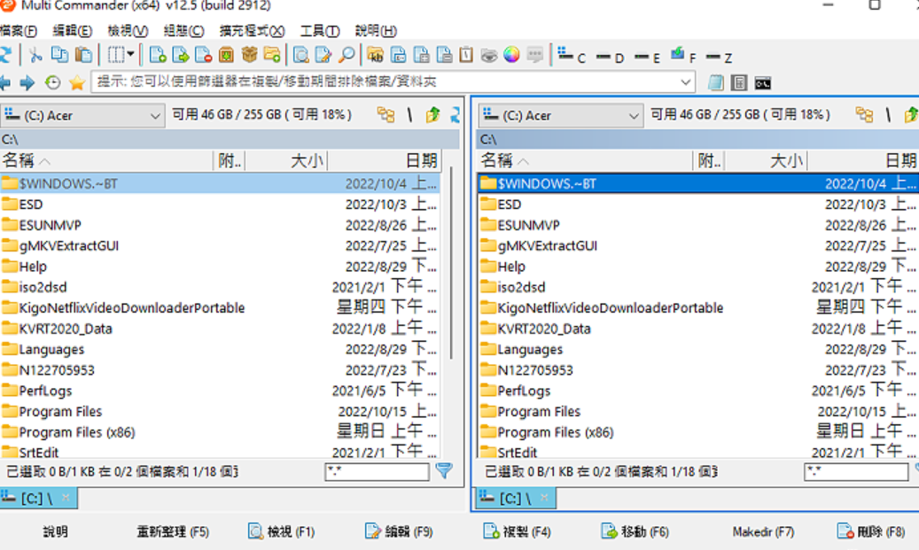Switch to drive D toolbar button
The image size is (919, 550).
coord(610,57)
